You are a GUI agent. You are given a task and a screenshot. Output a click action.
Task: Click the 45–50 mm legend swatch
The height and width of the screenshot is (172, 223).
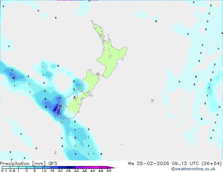103,167
